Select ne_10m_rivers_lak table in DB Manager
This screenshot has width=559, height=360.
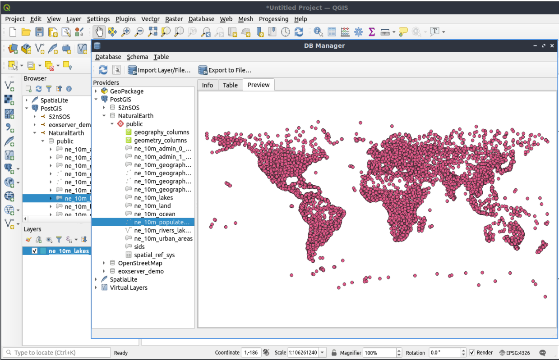pyautogui.click(x=163, y=230)
